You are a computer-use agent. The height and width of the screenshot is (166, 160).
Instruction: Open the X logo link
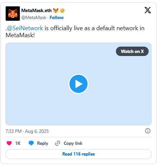(x=148, y=10)
